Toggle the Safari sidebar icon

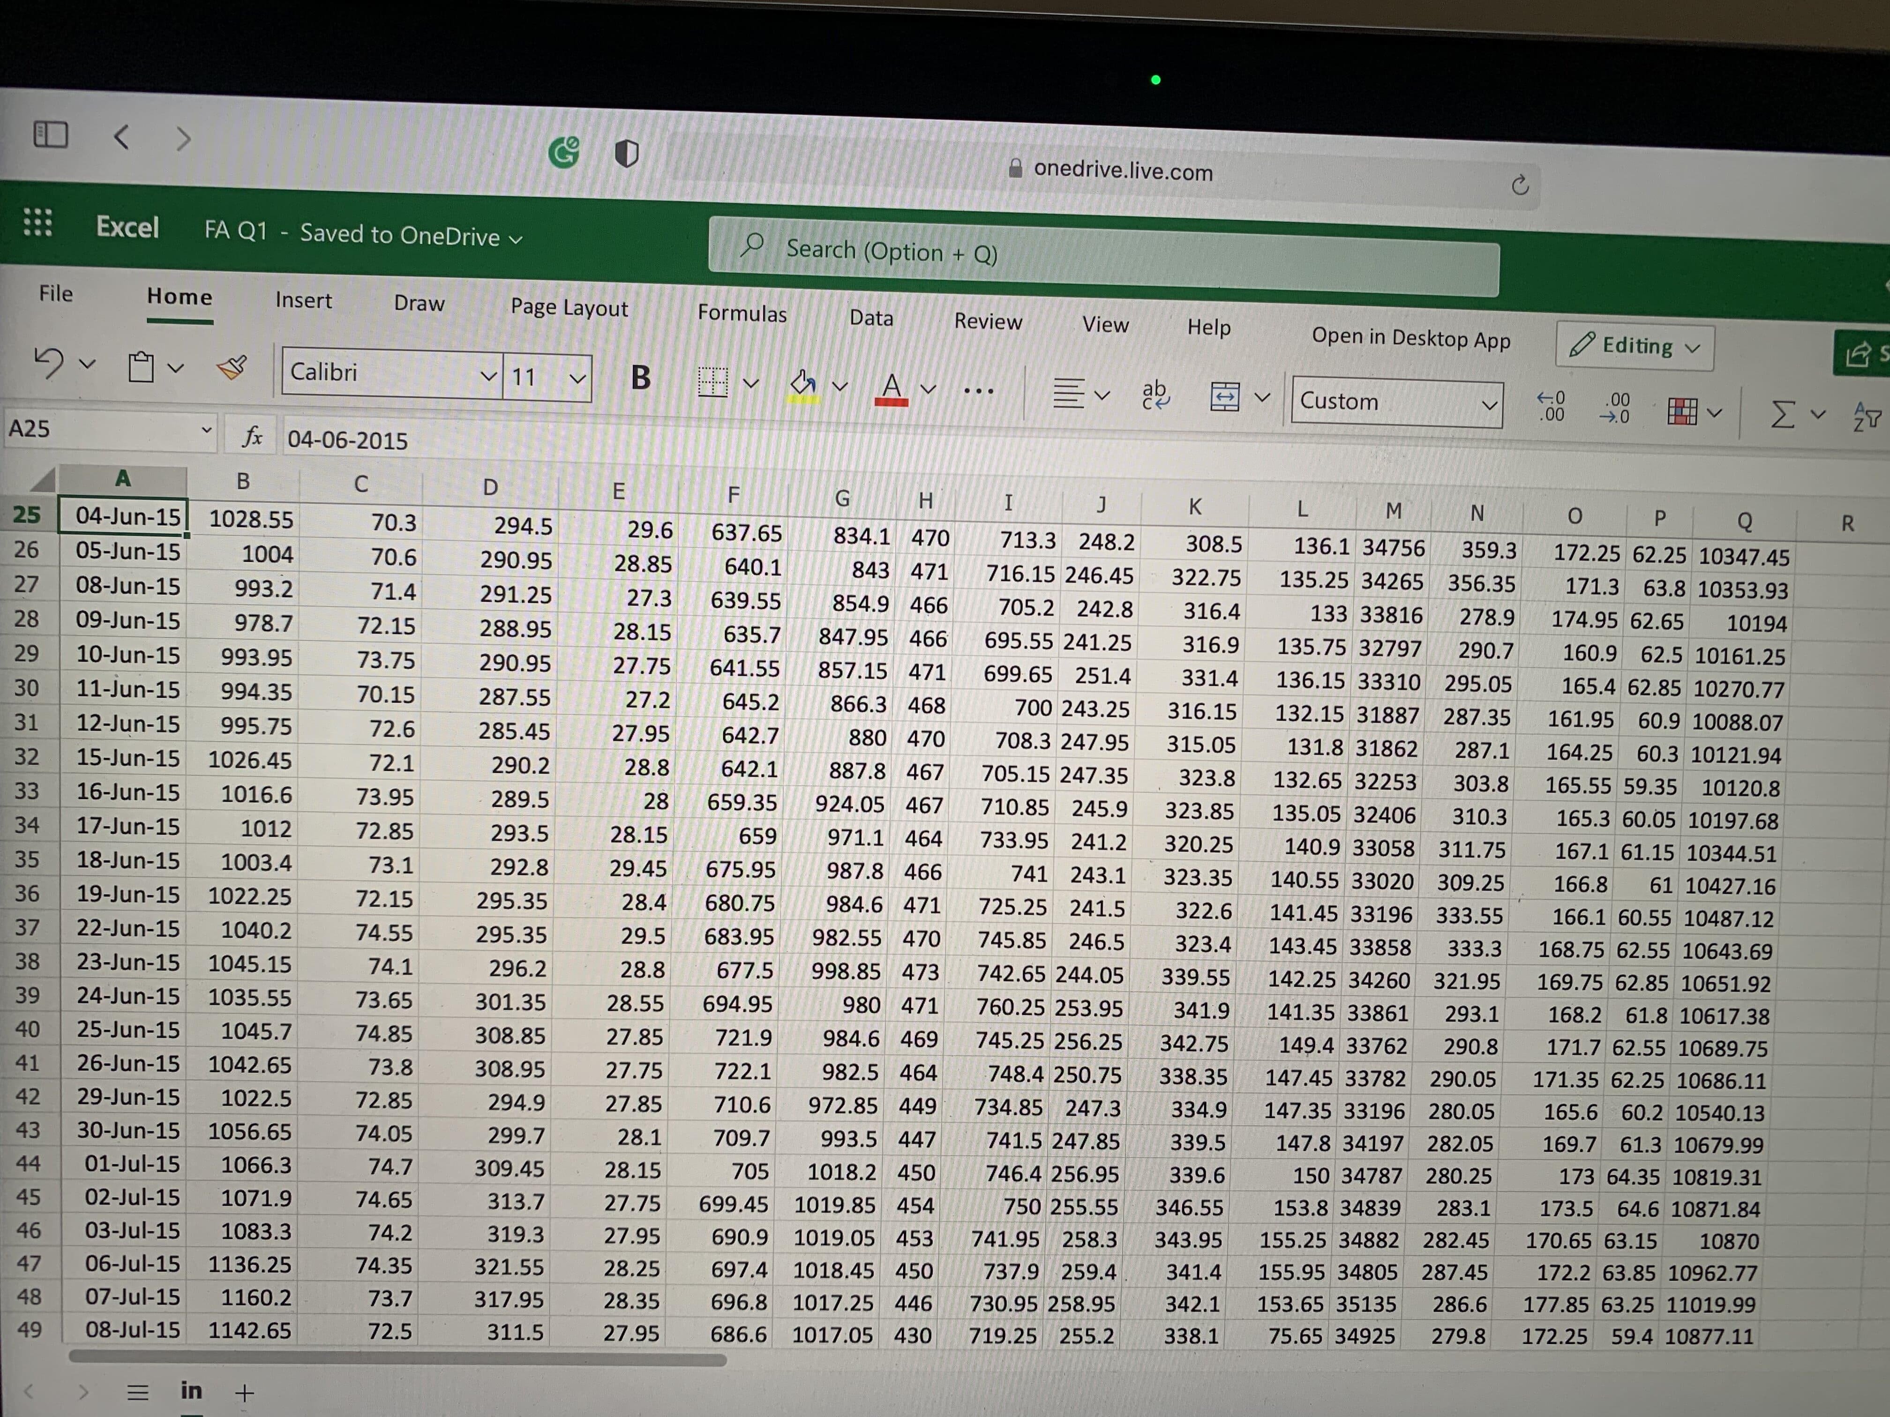51,134
